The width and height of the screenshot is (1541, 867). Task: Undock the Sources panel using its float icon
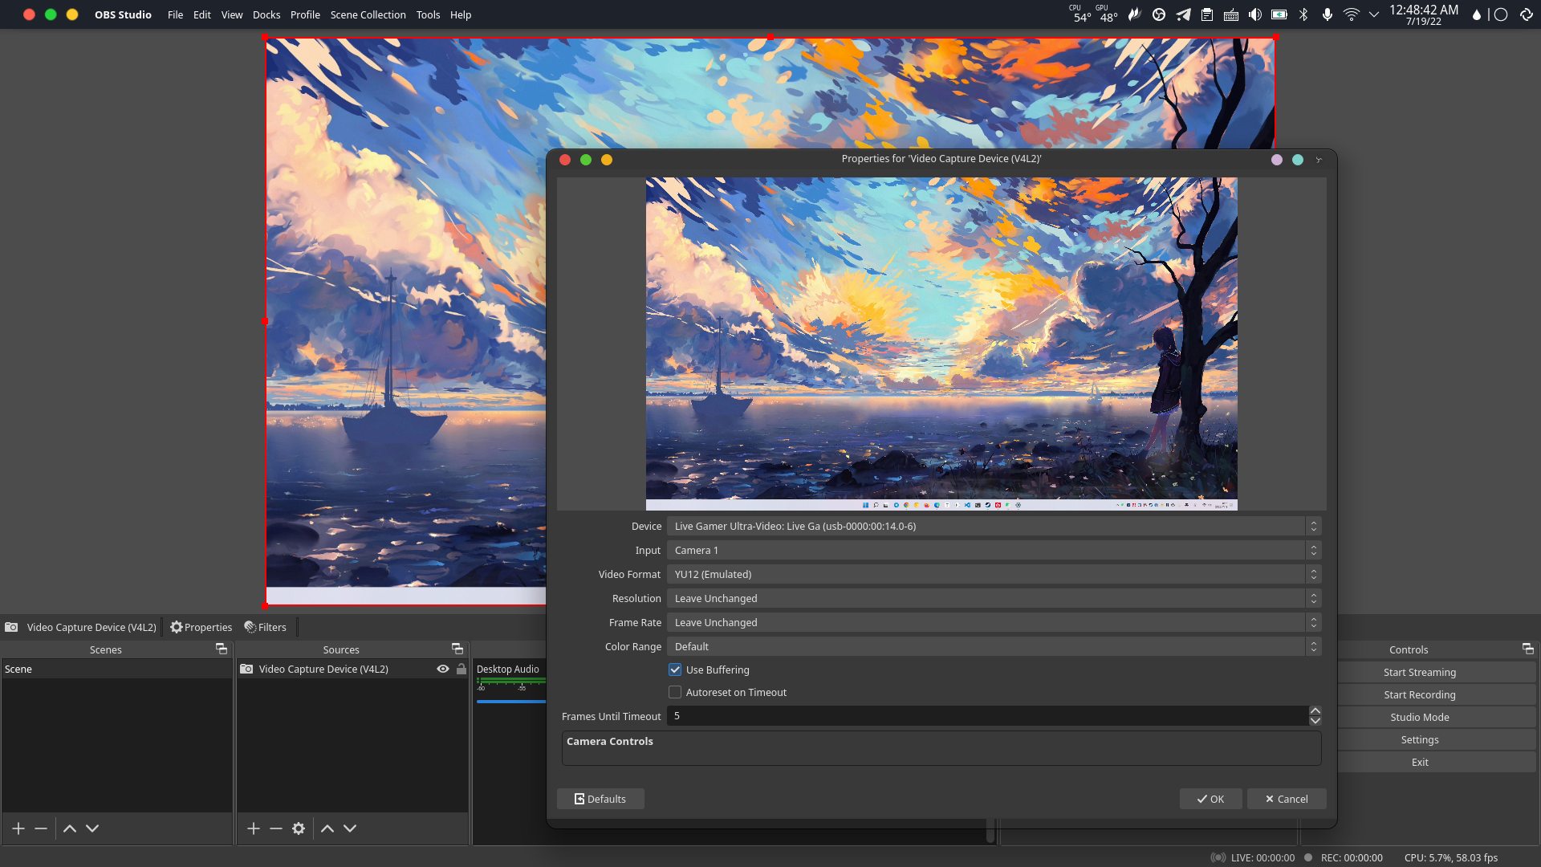click(x=457, y=649)
